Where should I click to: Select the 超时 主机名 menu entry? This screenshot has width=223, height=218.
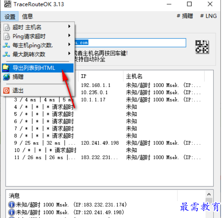pos(38,27)
